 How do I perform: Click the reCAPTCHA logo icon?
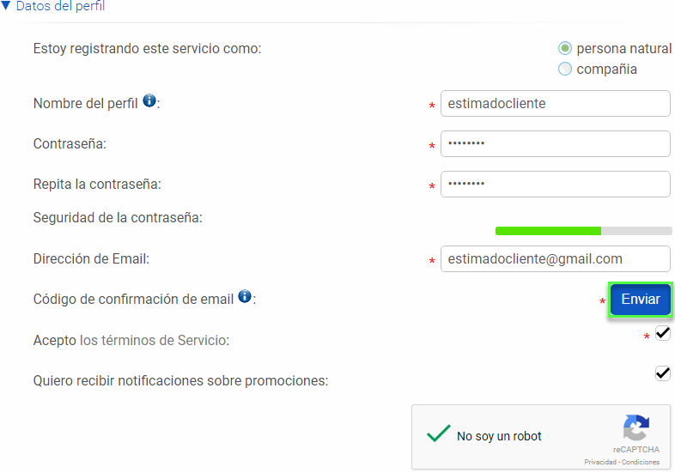coord(635,428)
